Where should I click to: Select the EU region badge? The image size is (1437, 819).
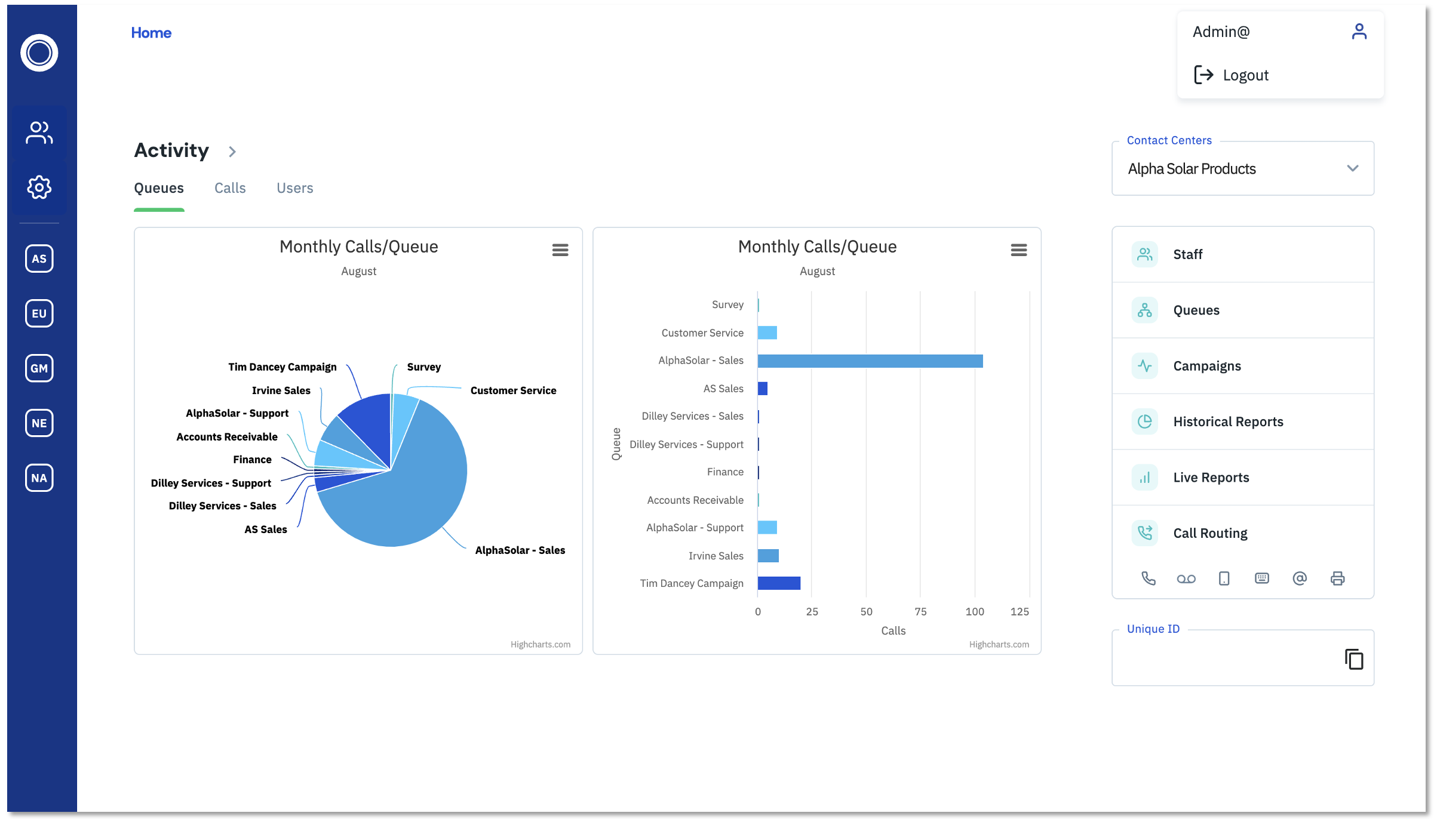click(x=39, y=313)
